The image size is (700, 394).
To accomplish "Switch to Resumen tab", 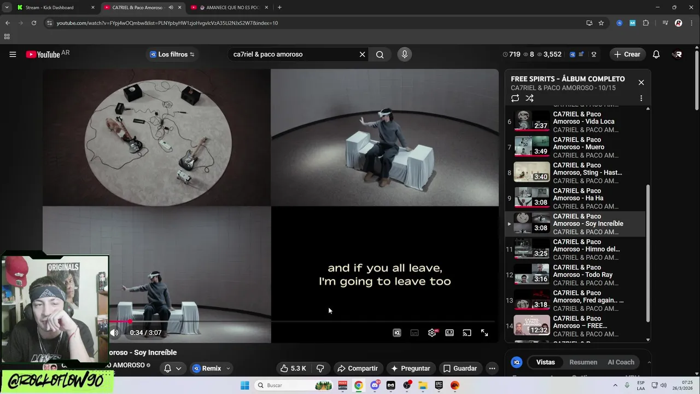I will click(x=584, y=362).
